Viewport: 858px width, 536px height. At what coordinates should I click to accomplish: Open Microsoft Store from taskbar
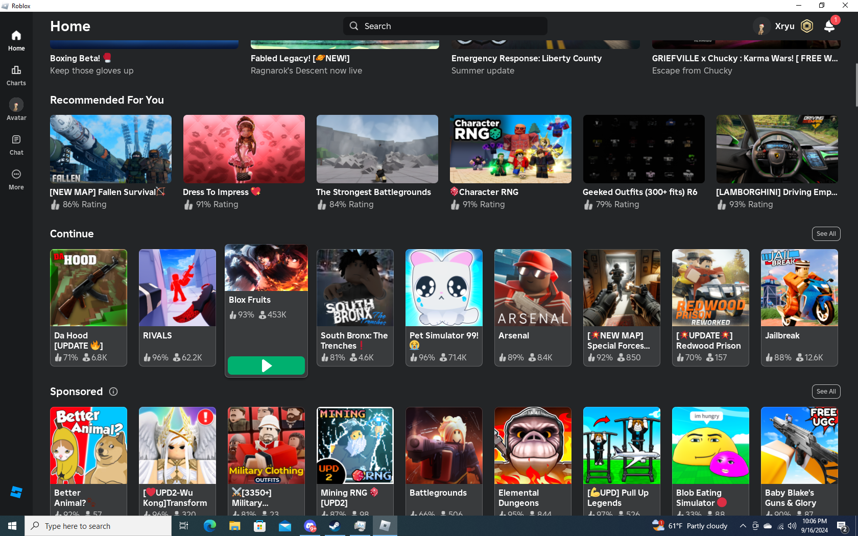pos(259,526)
